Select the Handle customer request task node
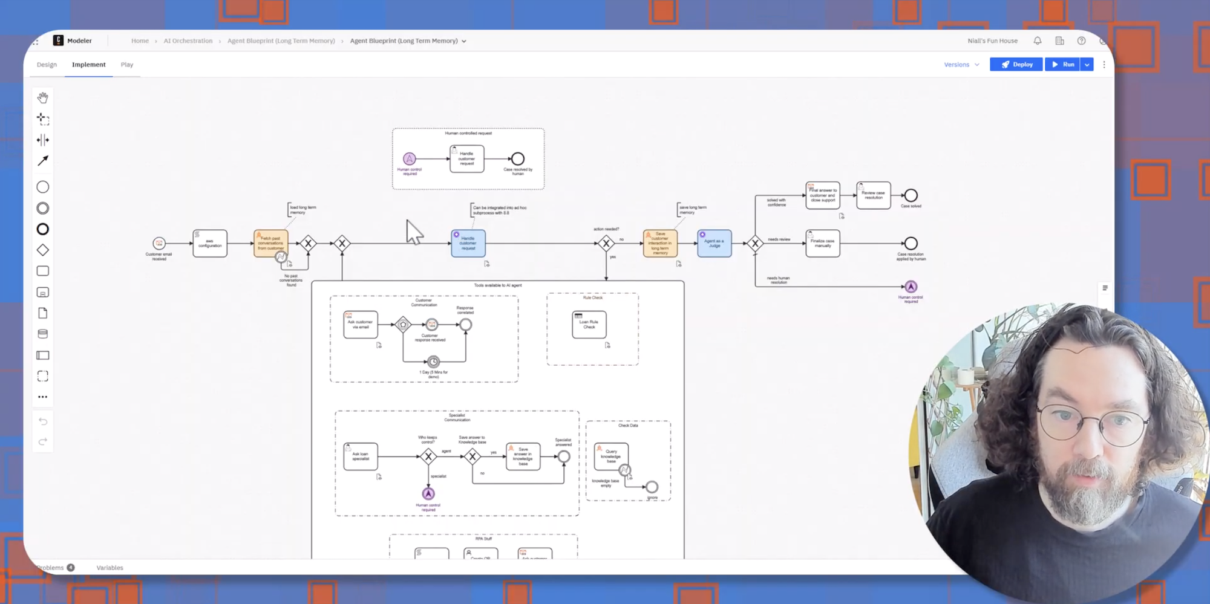The image size is (1210, 604). coord(468,244)
